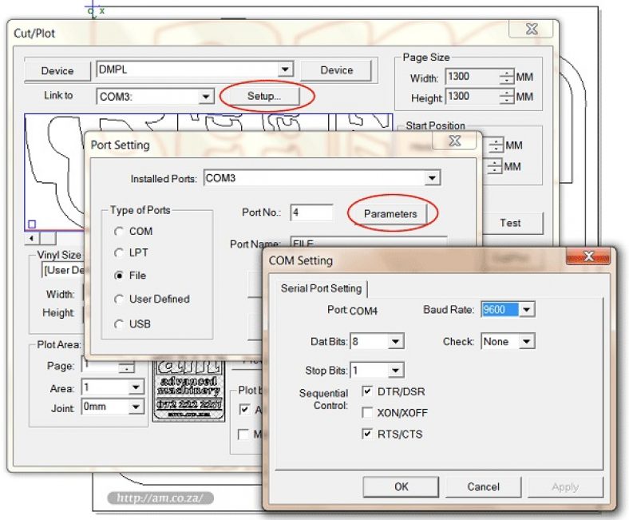Expand the Dat Bits dropdown
The height and width of the screenshot is (520, 629).
(396, 342)
